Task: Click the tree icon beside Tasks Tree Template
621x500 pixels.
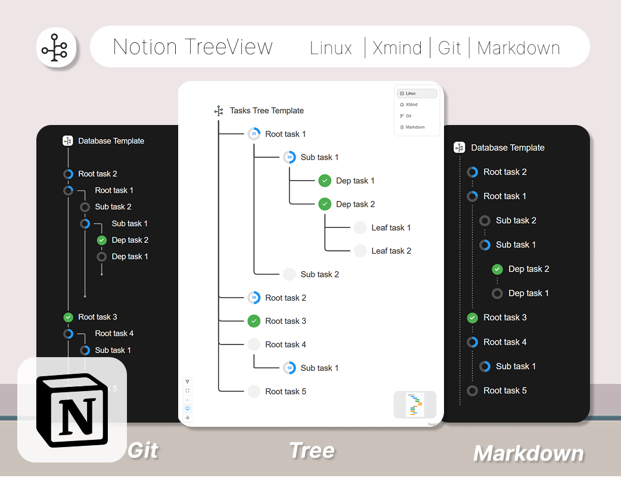Action: point(219,111)
